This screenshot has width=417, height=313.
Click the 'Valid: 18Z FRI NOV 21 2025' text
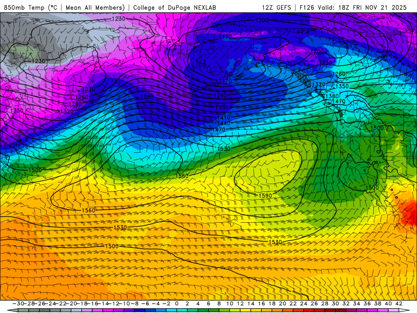coord(363,7)
